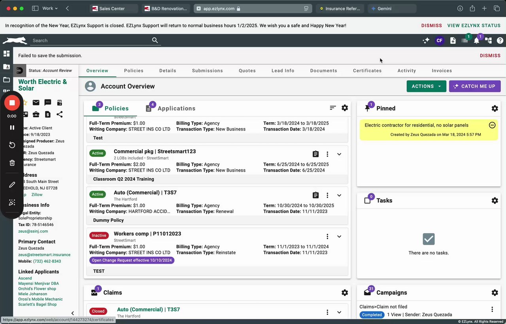
Task: Expand the closed Auto claim row
Action: 339,312
